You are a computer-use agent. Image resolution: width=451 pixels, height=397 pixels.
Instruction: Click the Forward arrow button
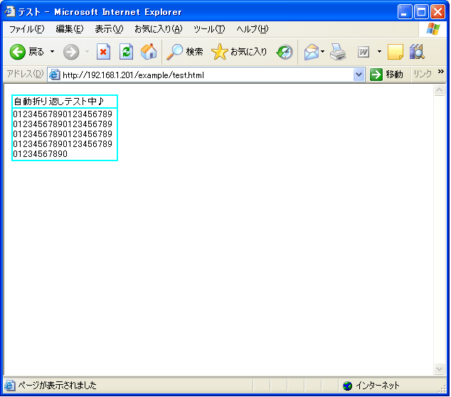[71, 52]
